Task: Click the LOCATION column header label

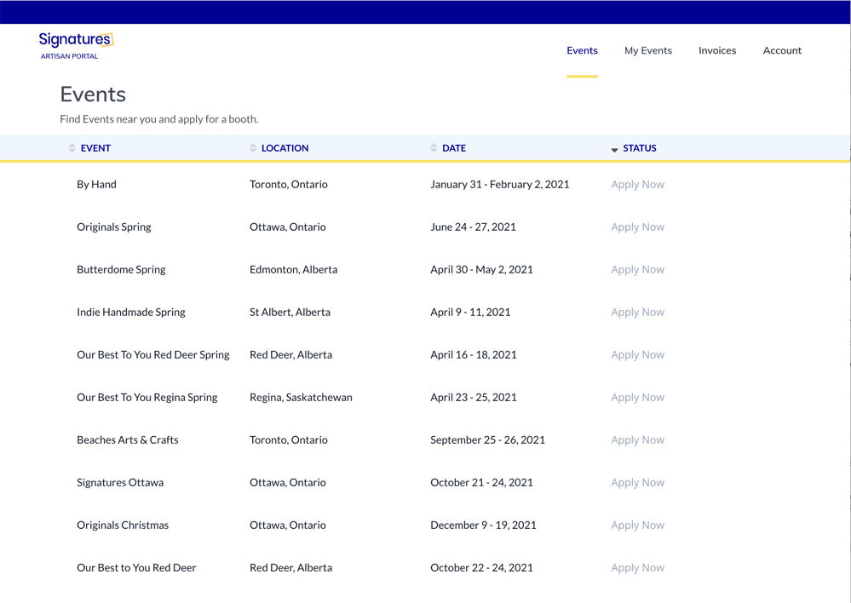Action: (285, 148)
